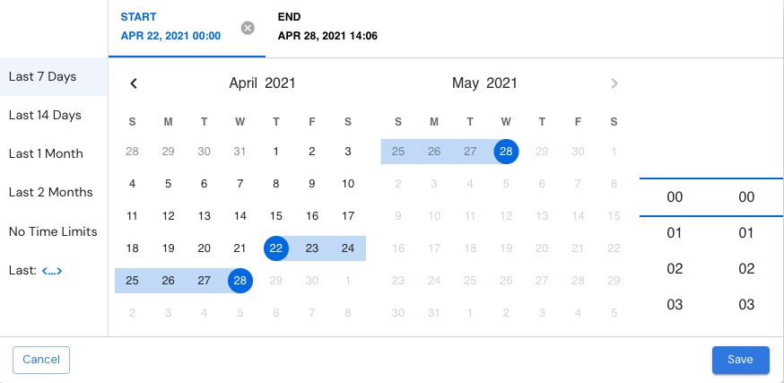
Task: Select April 22 in the calendar
Action: 276,248
